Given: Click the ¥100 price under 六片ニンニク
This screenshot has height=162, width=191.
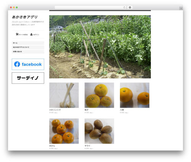Looking at the screenshot, I should [53, 113].
